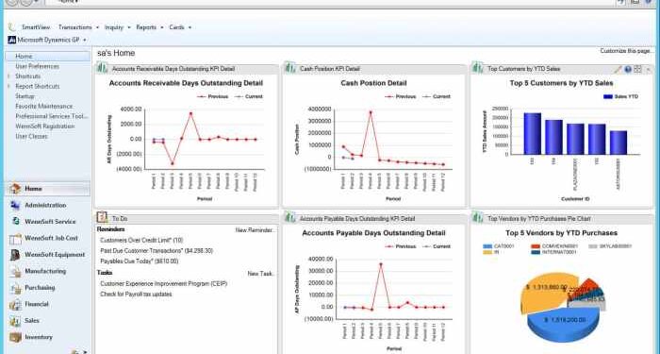Click the To Do clipboard icon
Viewport: 660px width, 354px height.
[x=102, y=217]
